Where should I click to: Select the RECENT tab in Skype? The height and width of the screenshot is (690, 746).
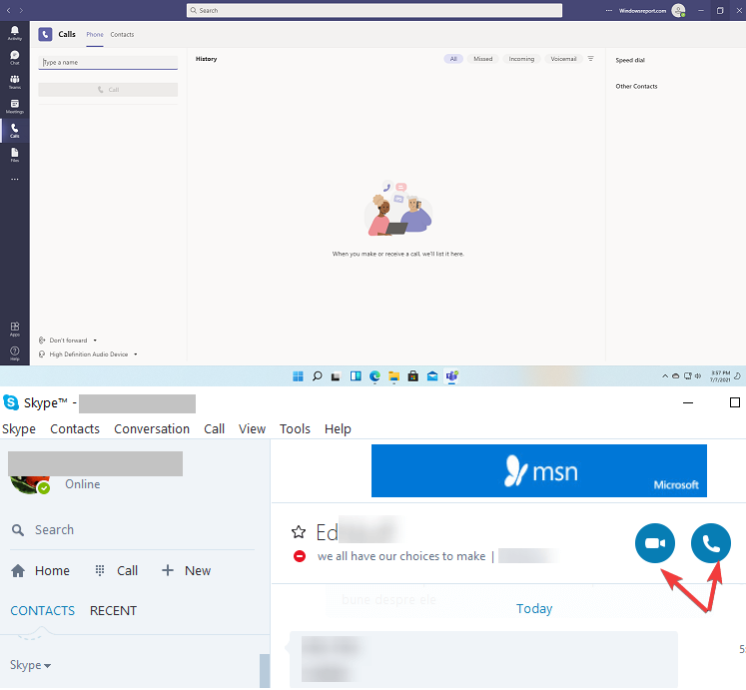[x=113, y=611]
